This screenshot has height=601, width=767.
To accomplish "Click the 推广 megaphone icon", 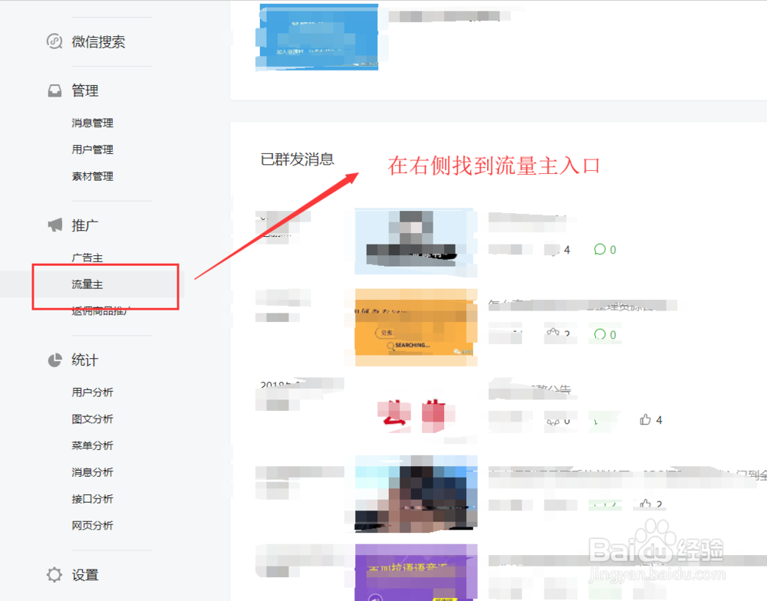I will tap(54, 224).
